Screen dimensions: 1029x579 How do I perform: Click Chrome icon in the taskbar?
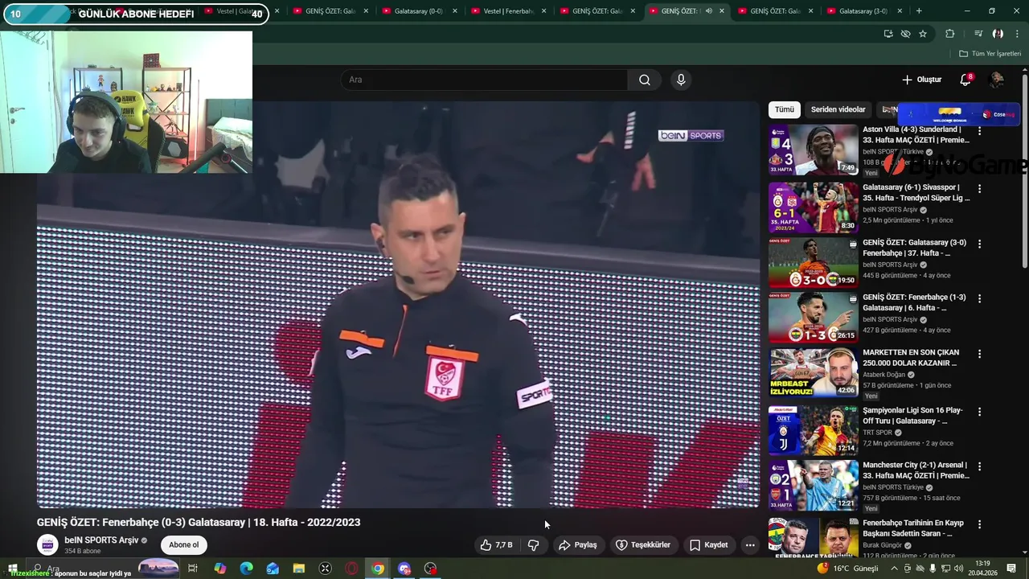click(x=377, y=569)
